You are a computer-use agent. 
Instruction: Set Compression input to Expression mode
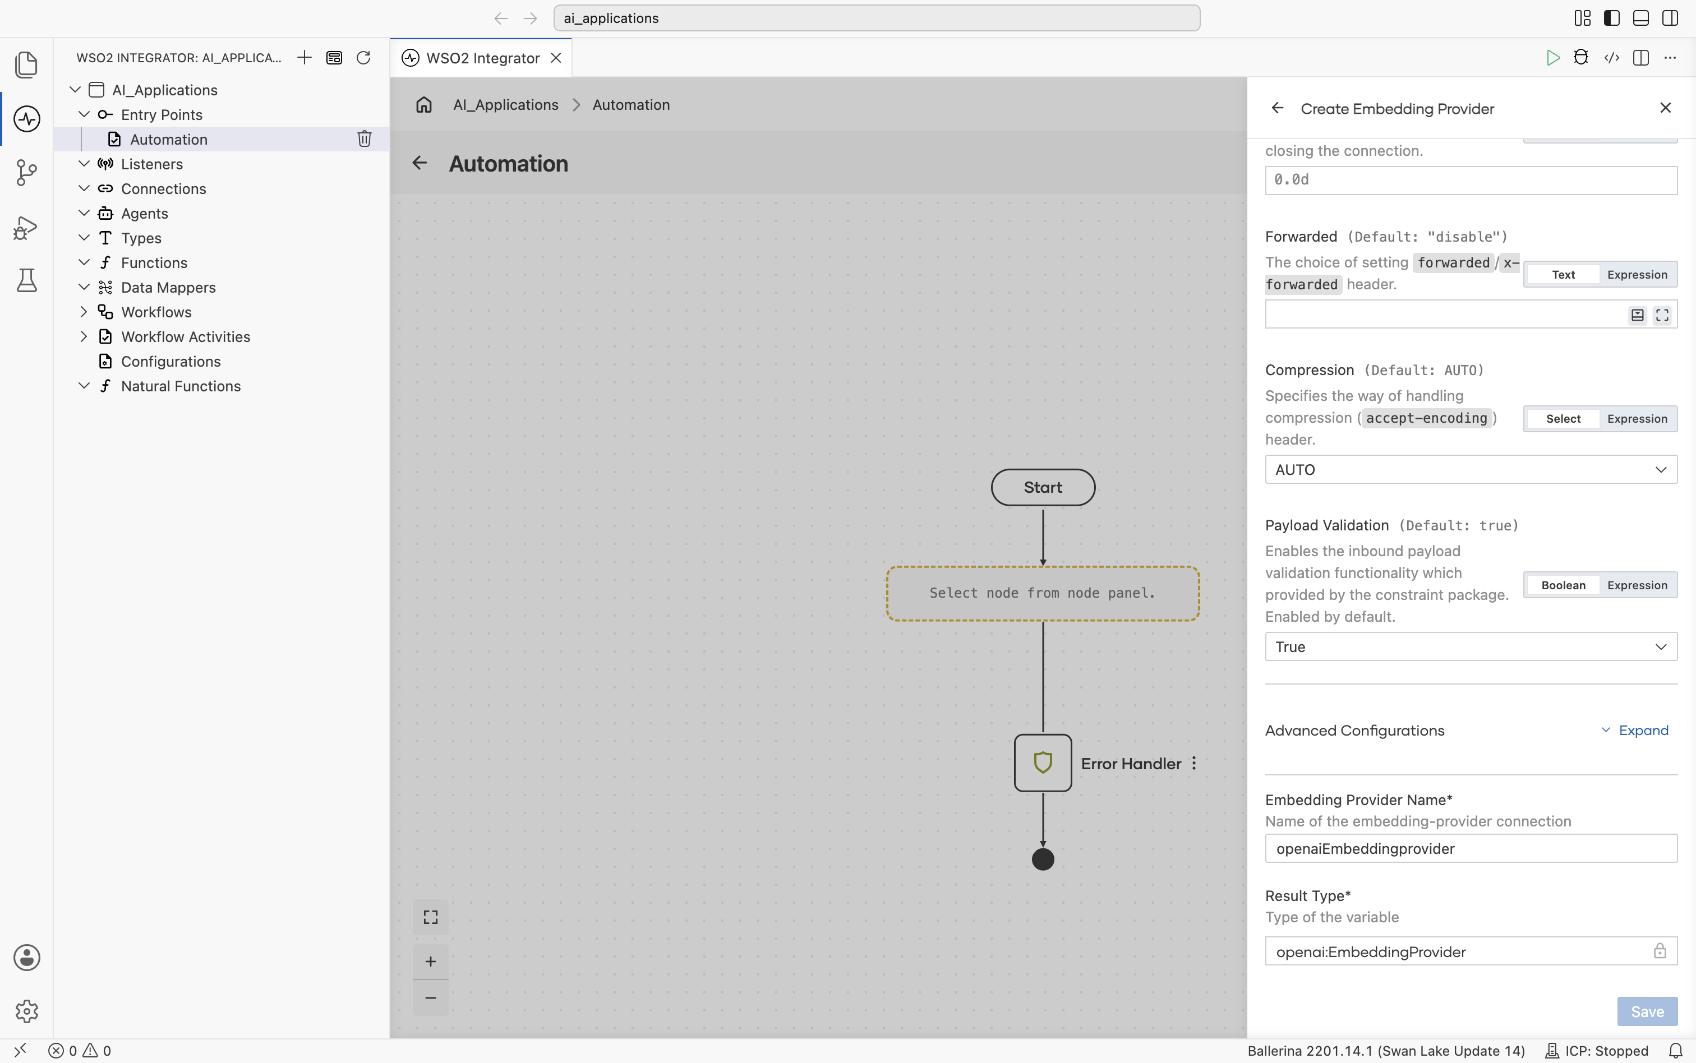point(1637,419)
